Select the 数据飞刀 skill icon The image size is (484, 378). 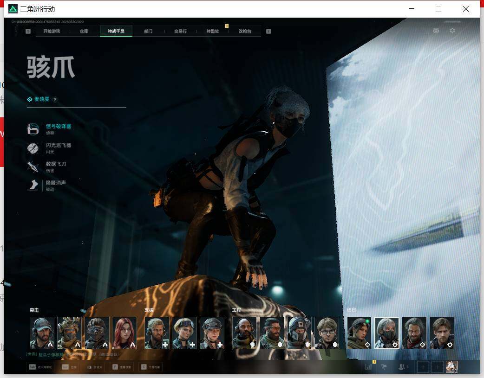click(x=33, y=167)
